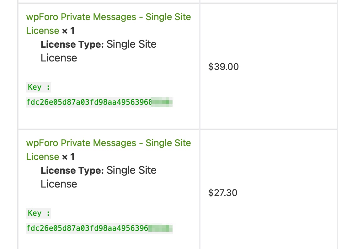Click the license key in the $27.30 row

click(x=87, y=228)
